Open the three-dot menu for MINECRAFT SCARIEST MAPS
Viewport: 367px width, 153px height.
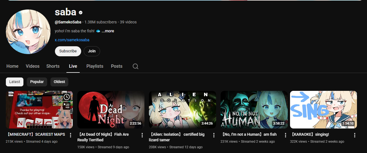pyautogui.click(x=71, y=135)
